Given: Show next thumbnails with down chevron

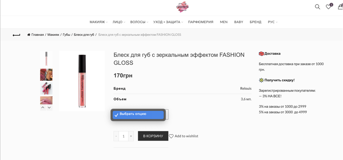Looking at the screenshot, I should click(x=49, y=108).
